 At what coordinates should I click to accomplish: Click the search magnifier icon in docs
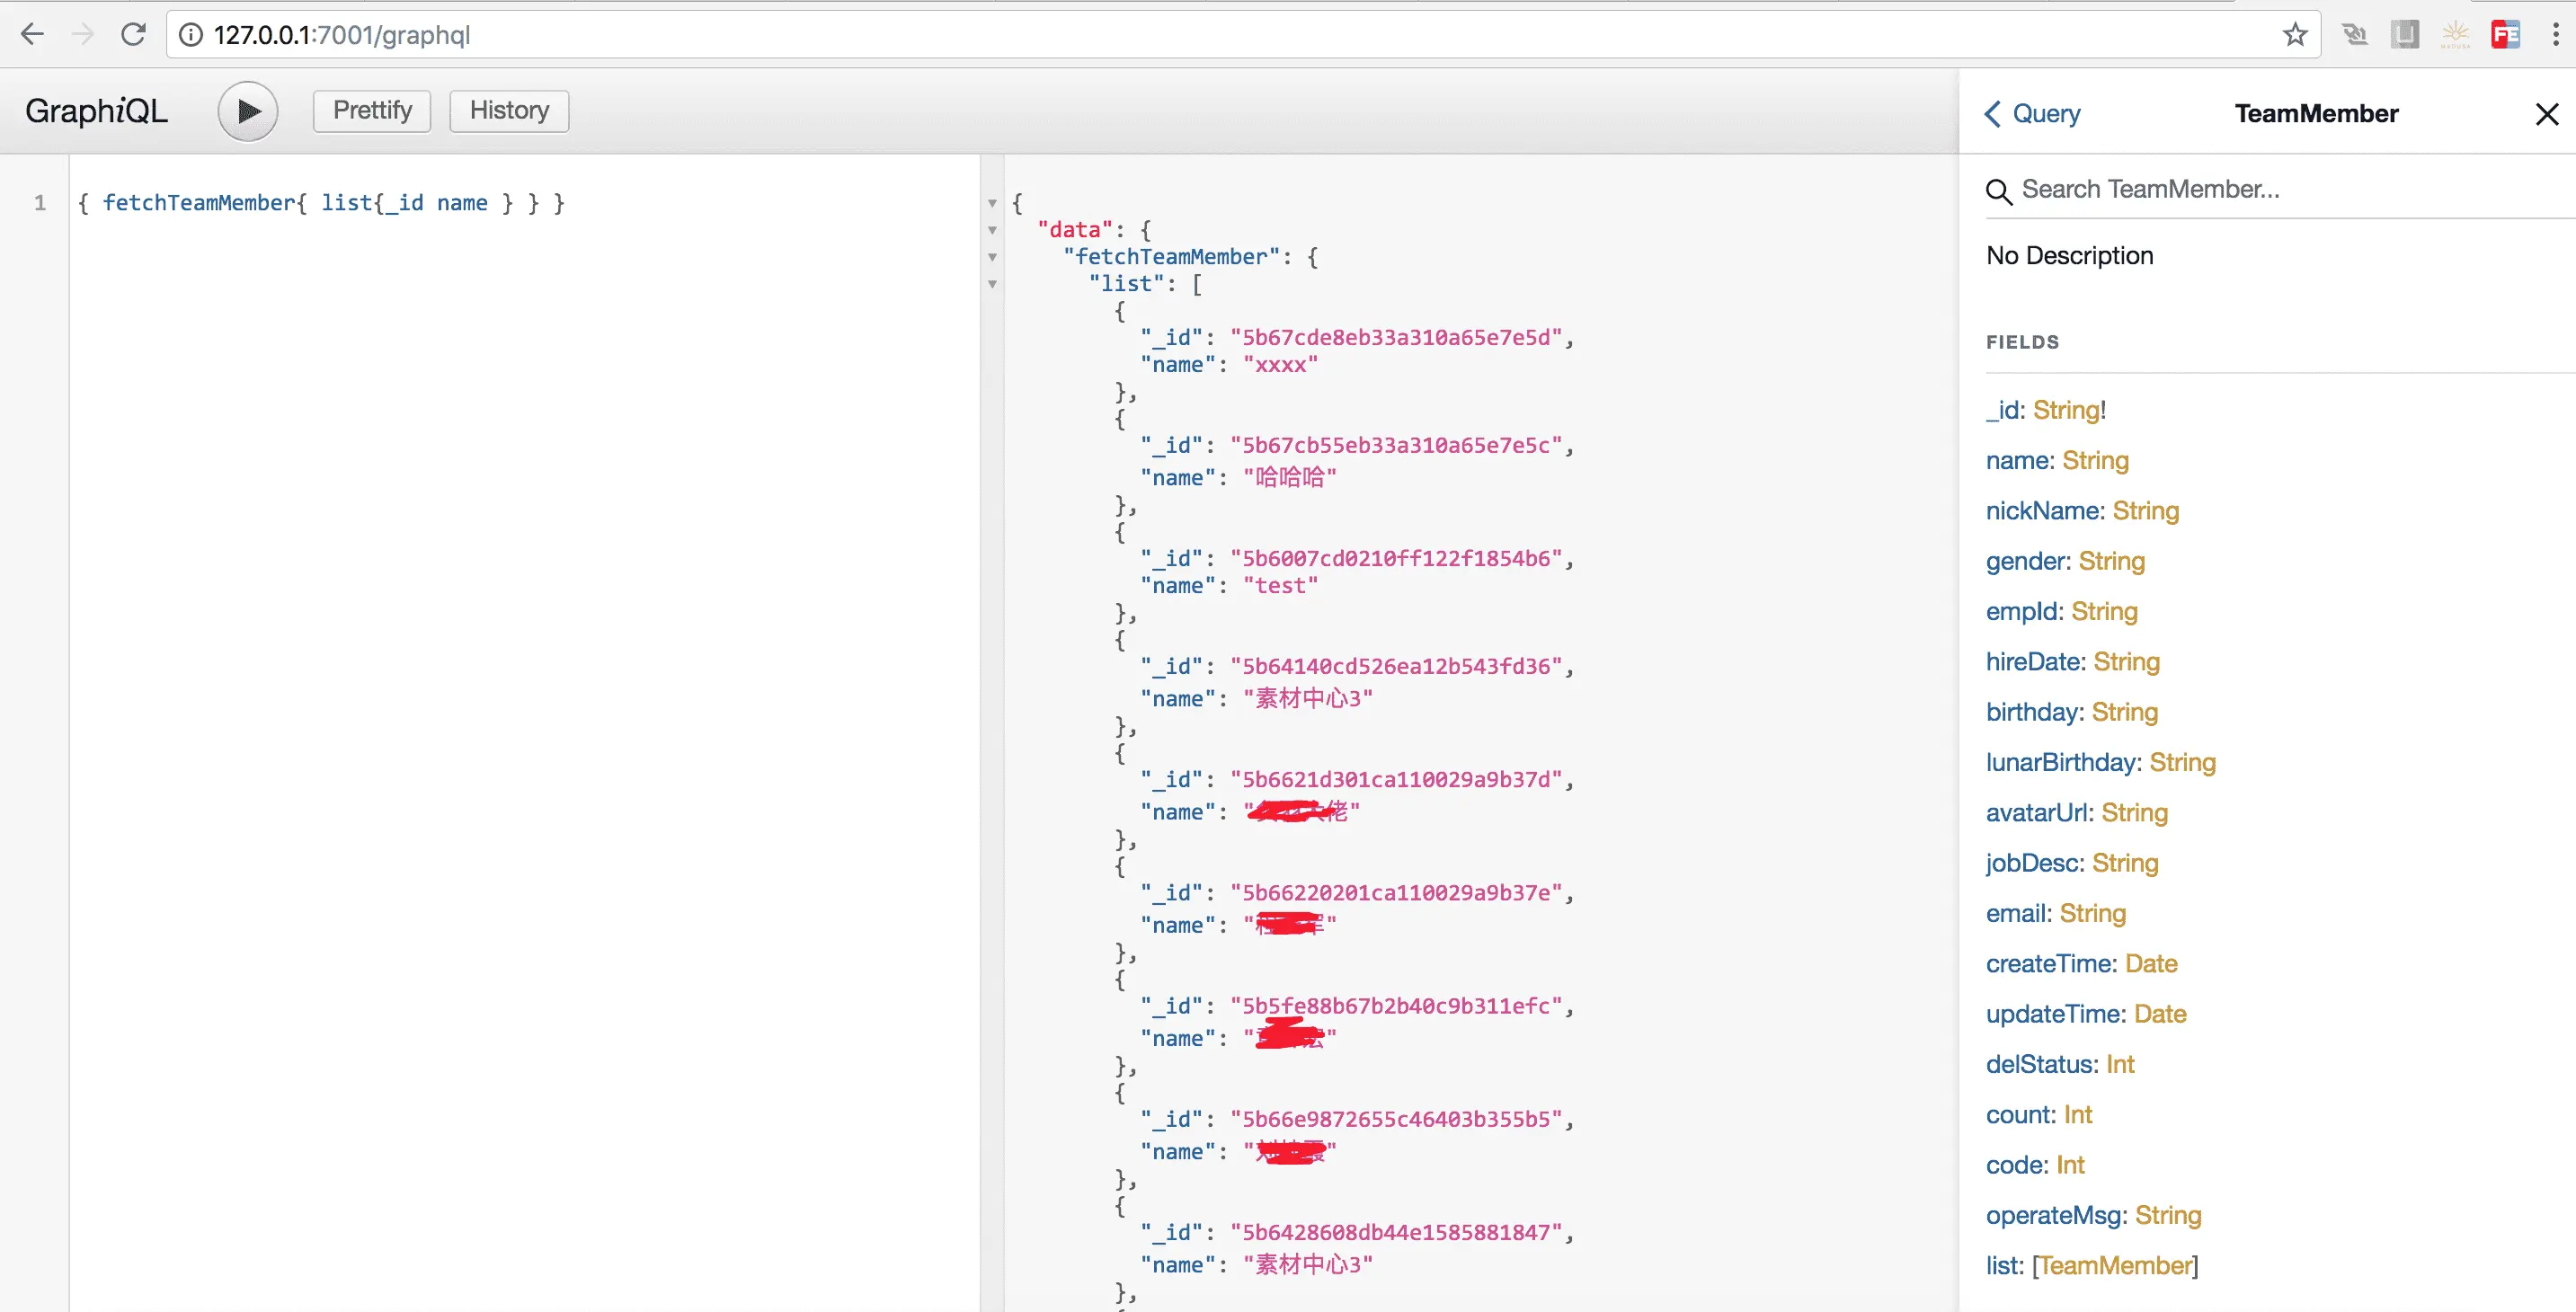coord(1998,191)
